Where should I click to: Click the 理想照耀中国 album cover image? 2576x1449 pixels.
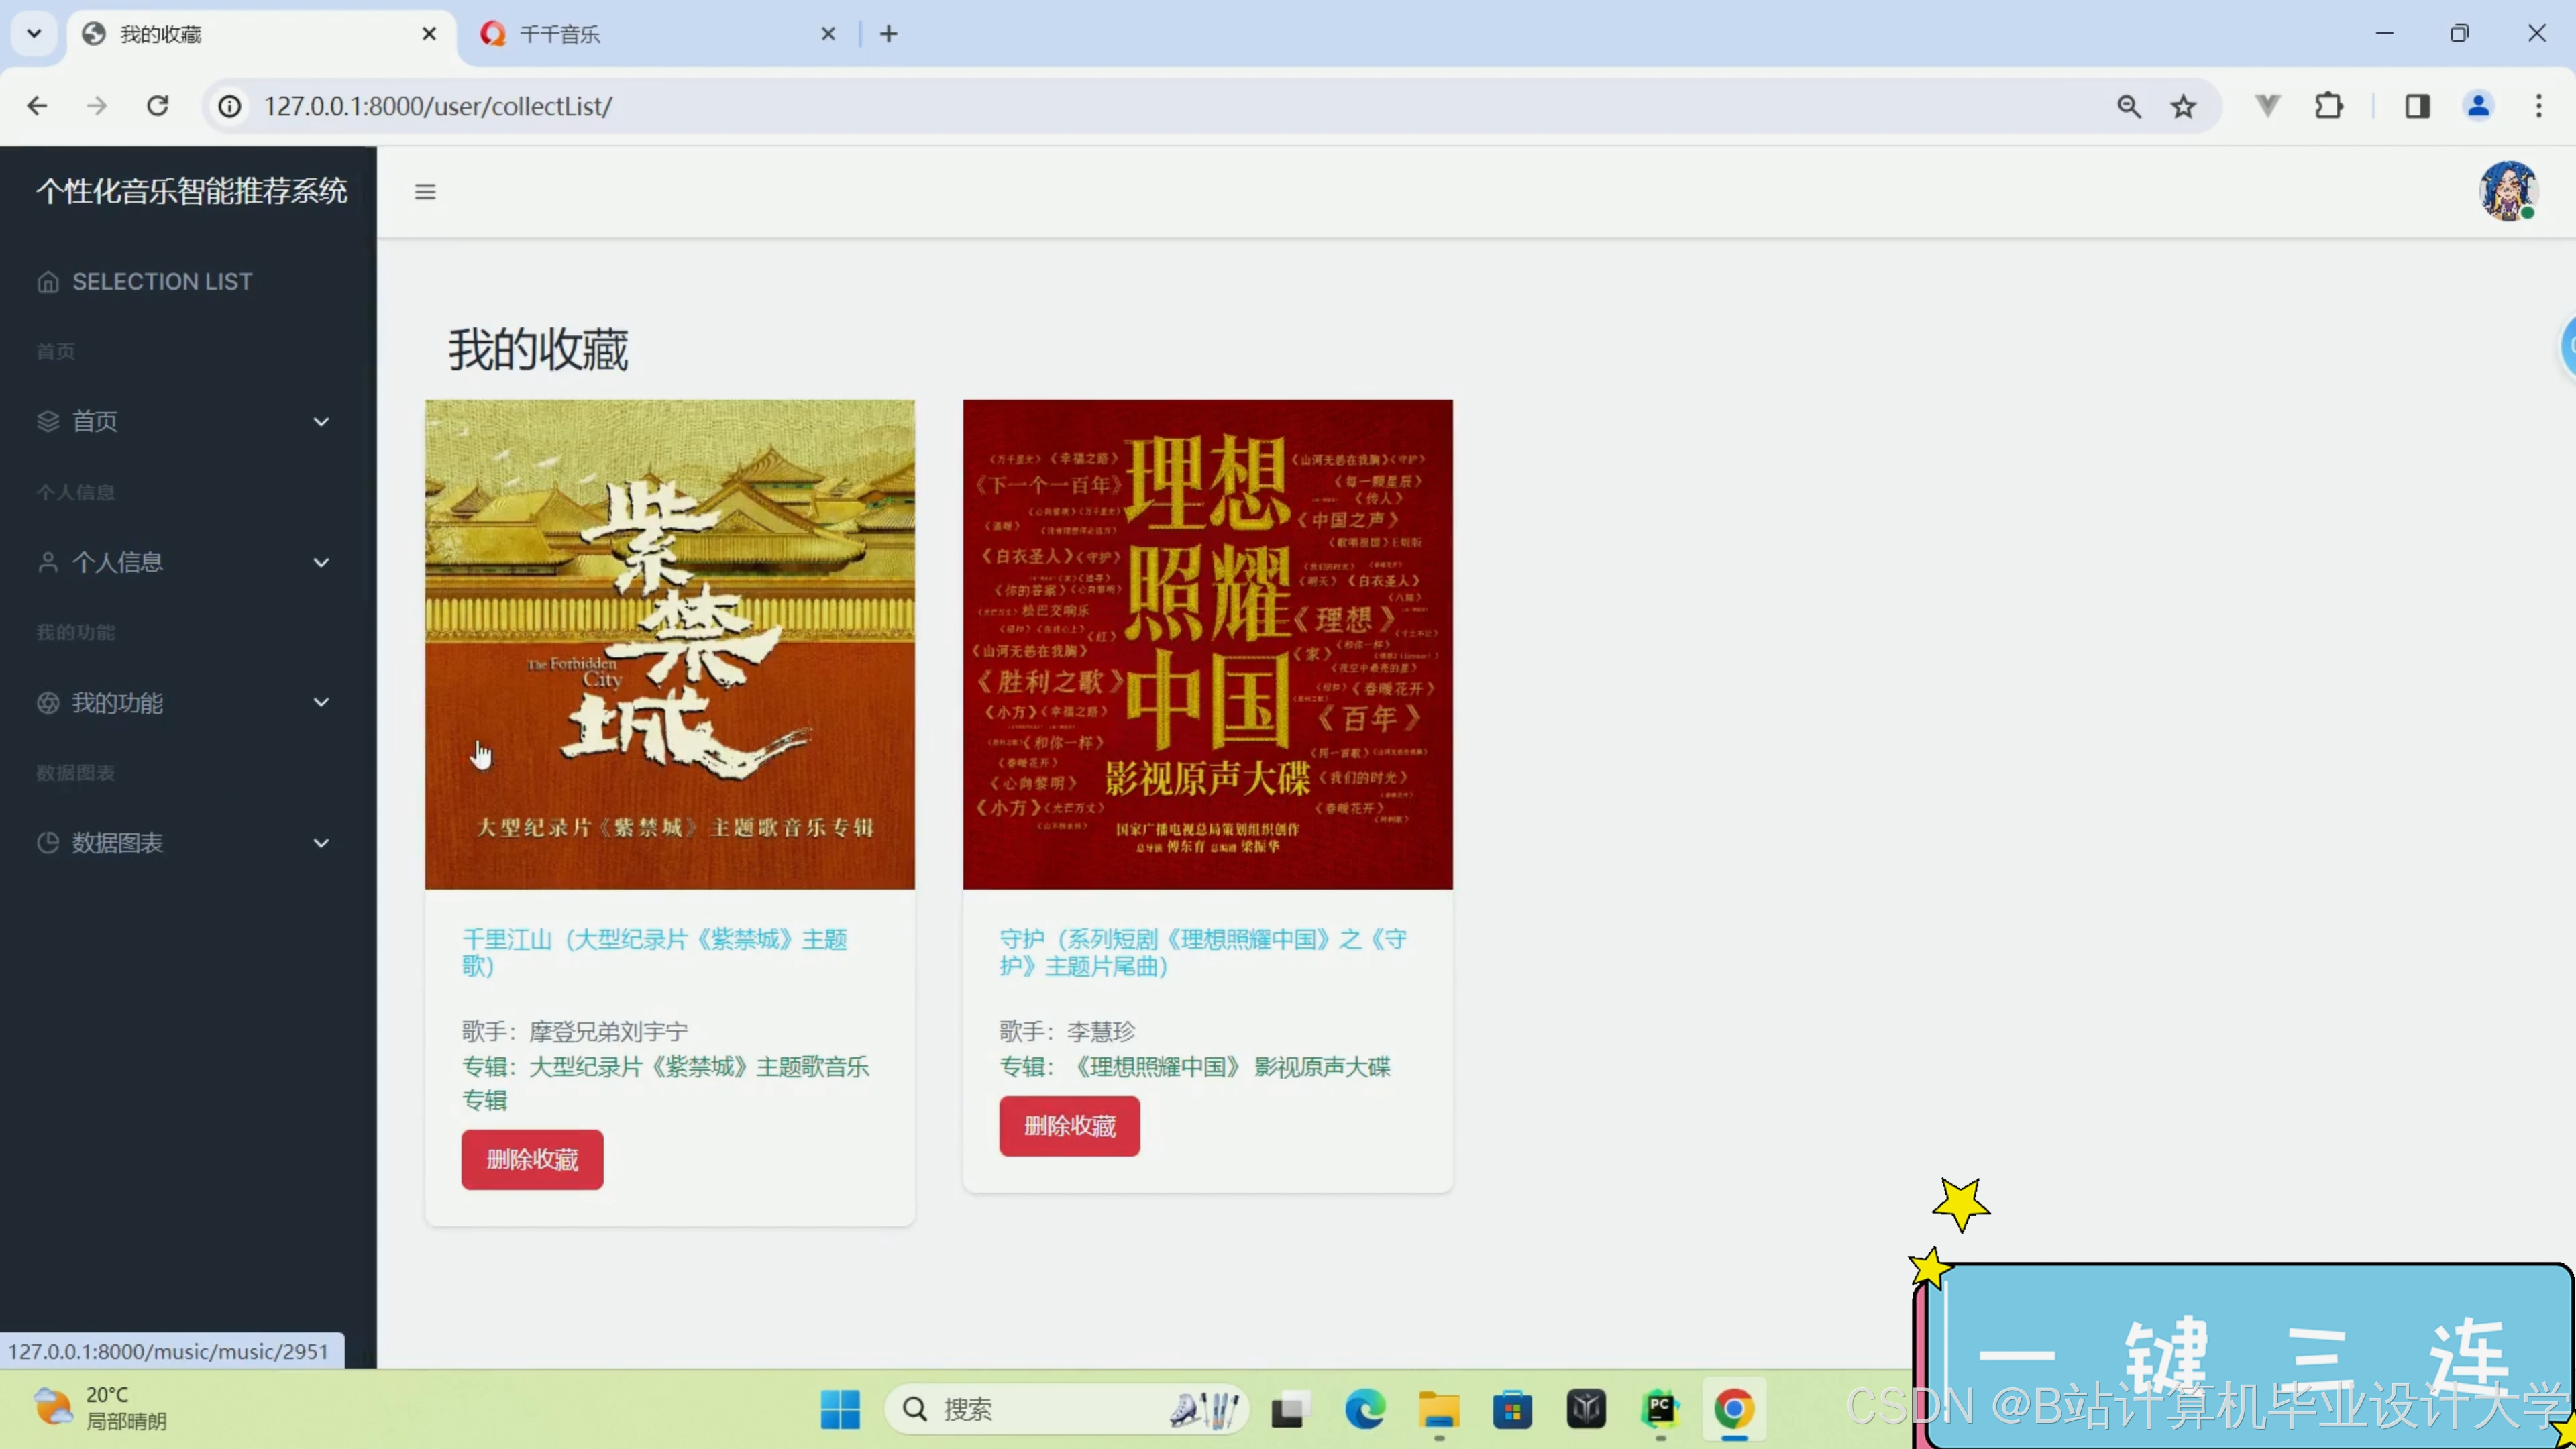pos(1207,644)
